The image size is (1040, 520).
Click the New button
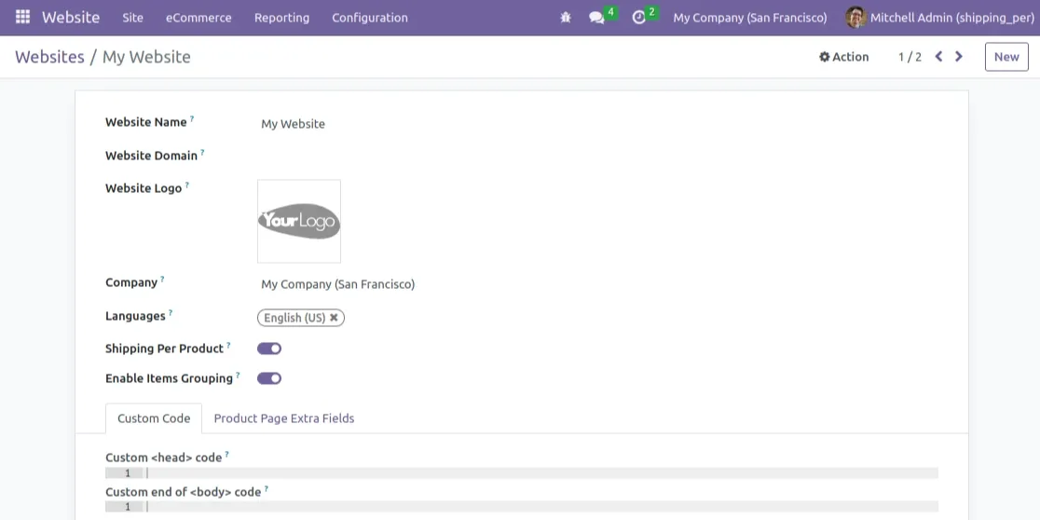coord(1006,56)
